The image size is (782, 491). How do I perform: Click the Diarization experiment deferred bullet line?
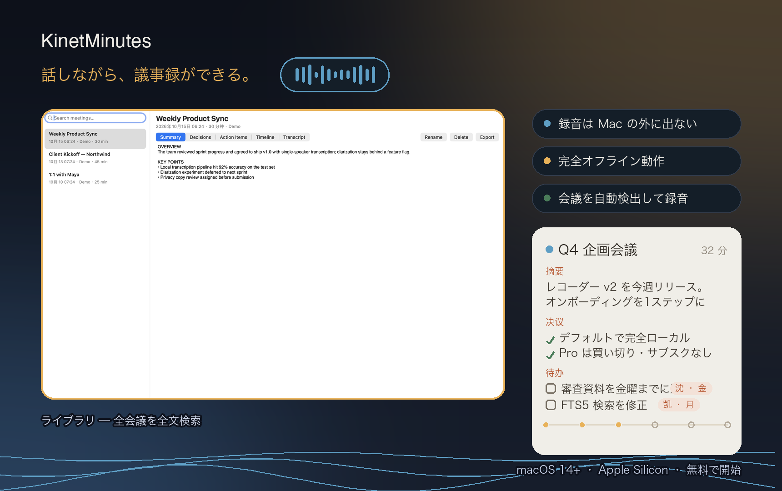[203, 172]
